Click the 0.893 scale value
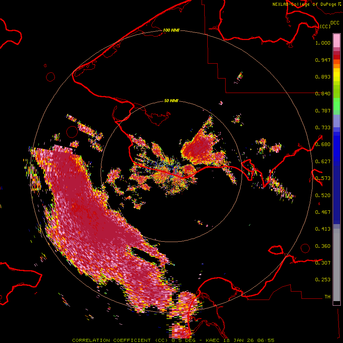The image size is (343, 343). click(x=323, y=77)
